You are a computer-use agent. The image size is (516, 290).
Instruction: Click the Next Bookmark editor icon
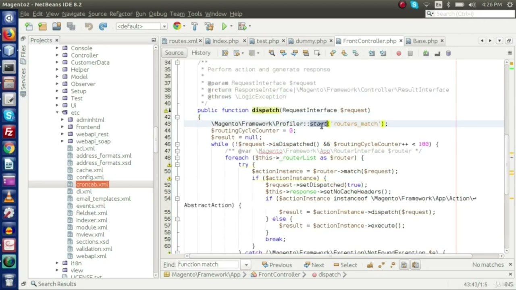[344, 53]
